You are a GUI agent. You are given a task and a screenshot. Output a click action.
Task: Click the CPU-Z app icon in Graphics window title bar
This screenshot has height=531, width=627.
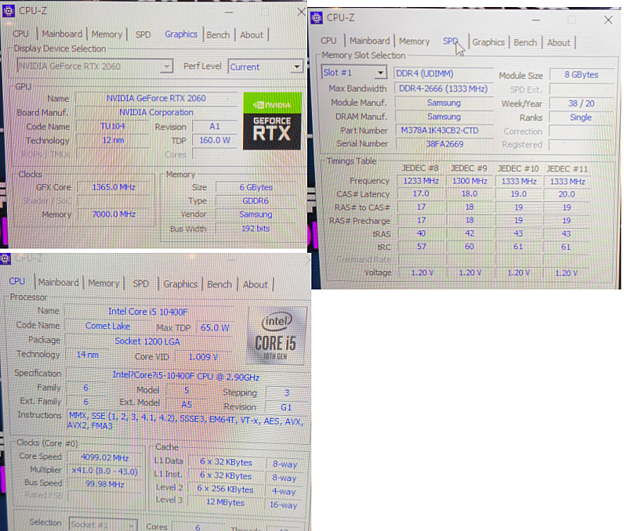9,11
